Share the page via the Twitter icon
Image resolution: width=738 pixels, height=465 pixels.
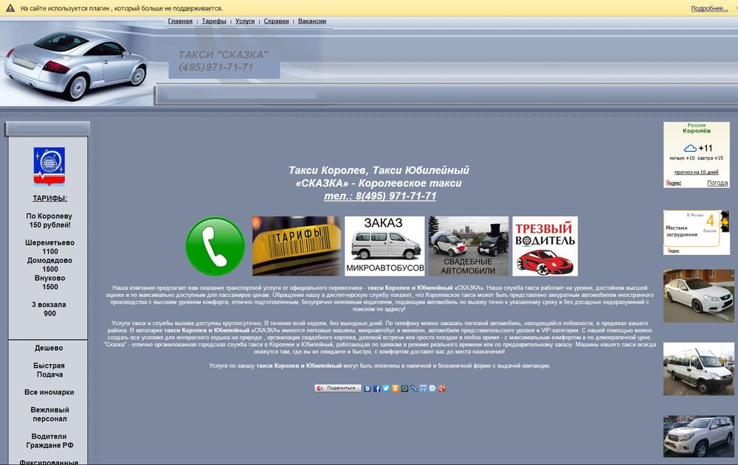coord(386,388)
